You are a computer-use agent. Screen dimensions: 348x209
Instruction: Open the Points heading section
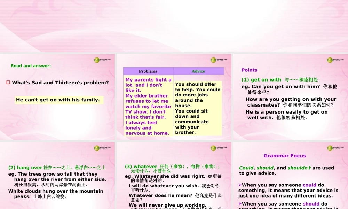249,70
